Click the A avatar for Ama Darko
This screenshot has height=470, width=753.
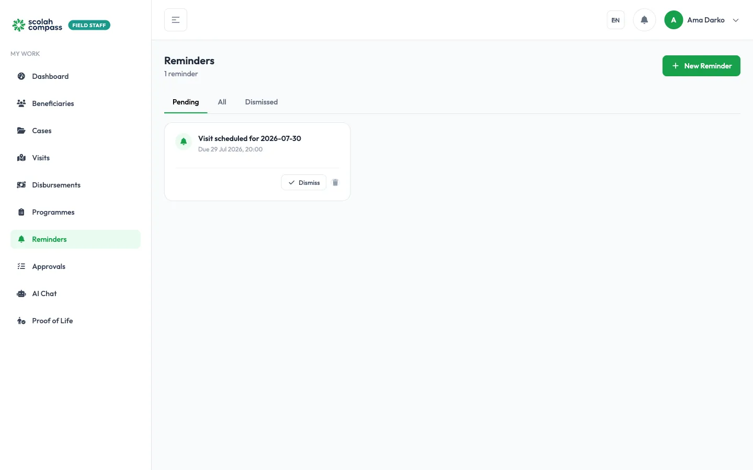coord(674,20)
